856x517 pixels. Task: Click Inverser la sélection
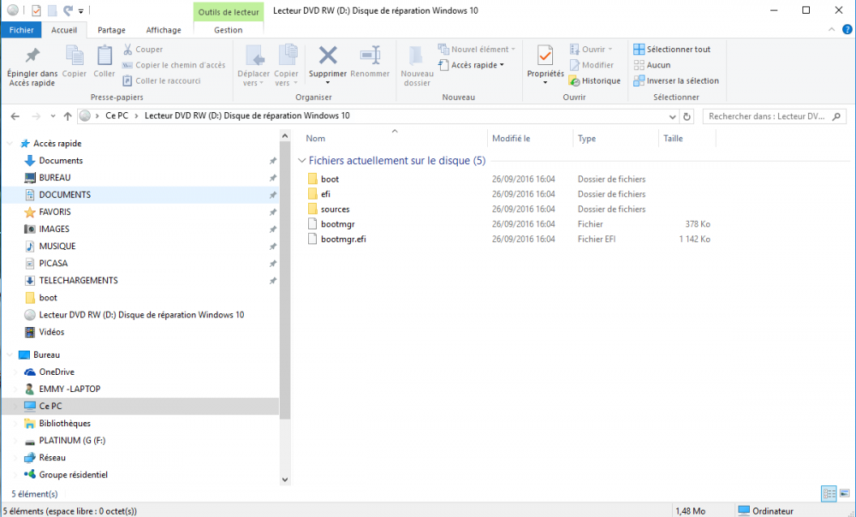pos(676,80)
